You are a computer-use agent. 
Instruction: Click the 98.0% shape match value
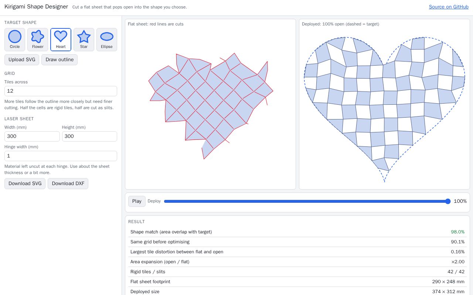tap(457, 232)
